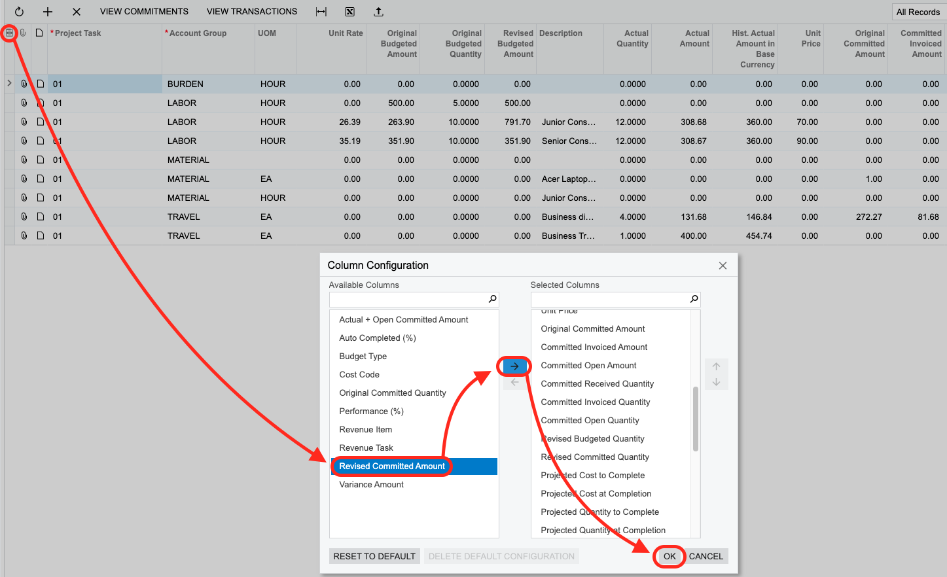
Task: Open the column configuration icon in the grid header
Action: (9, 33)
